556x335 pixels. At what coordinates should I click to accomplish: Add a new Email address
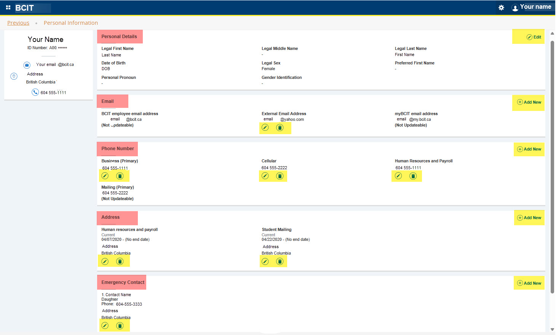(x=529, y=102)
